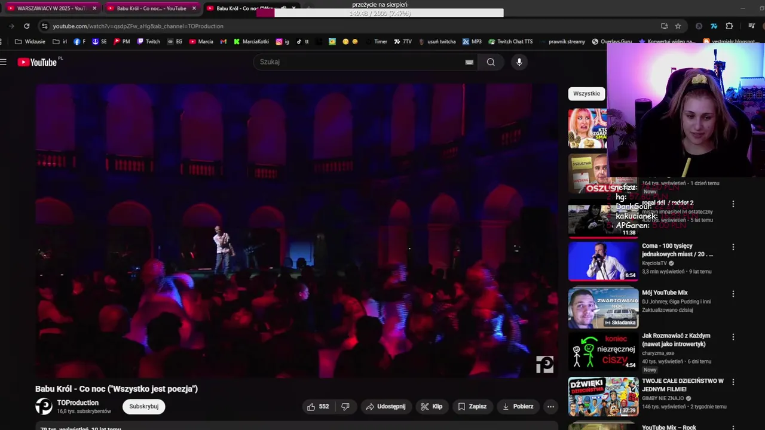Close the WARSZAWIACY W 2025 tab
The height and width of the screenshot is (430, 765).
pos(94,8)
